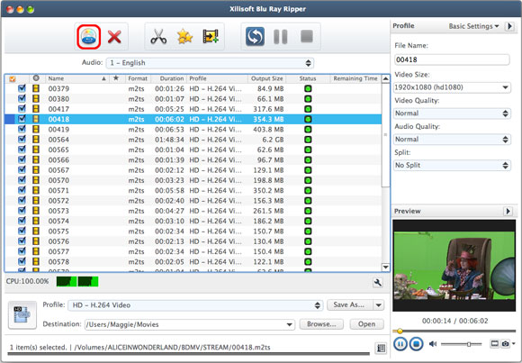
Task: Open the Save As arrow dropdown
Action: tap(379, 305)
